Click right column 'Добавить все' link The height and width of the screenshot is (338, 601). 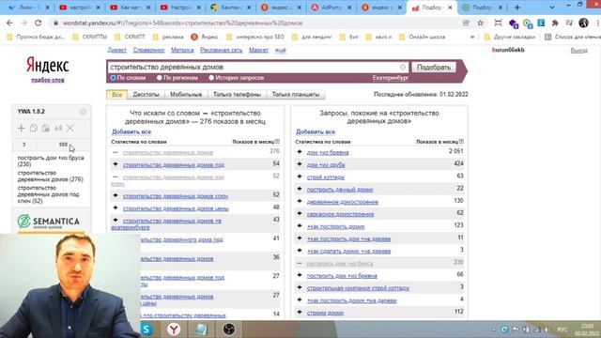(x=316, y=131)
